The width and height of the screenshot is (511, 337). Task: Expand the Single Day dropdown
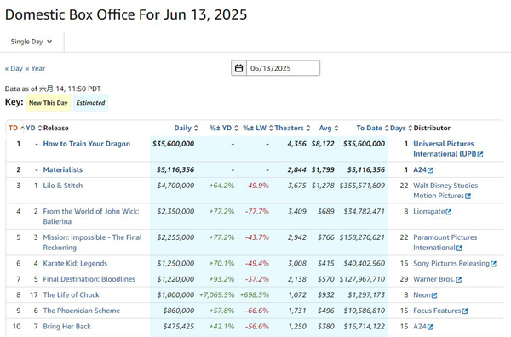(32, 42)
